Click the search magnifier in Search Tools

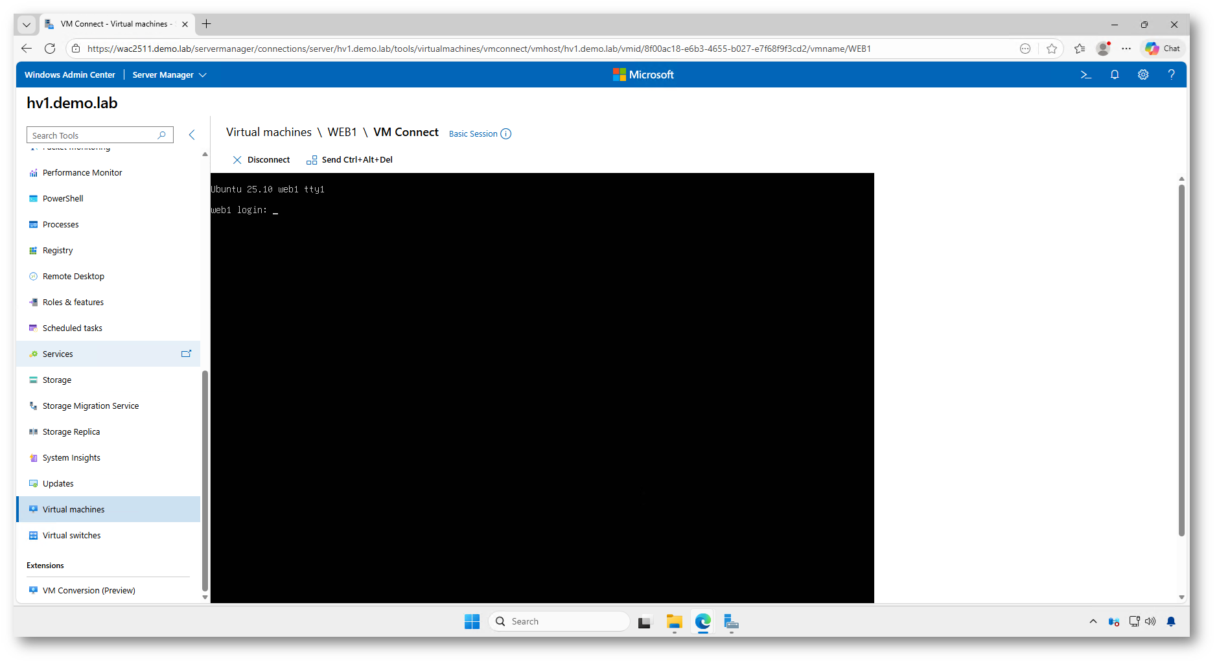tap(162, 135)
